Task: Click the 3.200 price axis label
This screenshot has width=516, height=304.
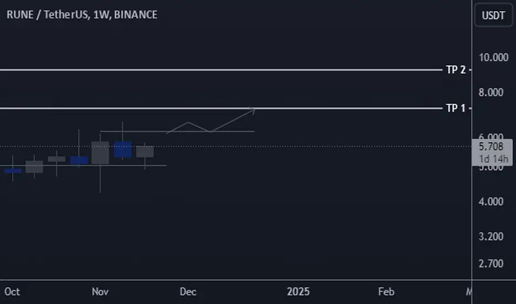Action: coord(491,237)
